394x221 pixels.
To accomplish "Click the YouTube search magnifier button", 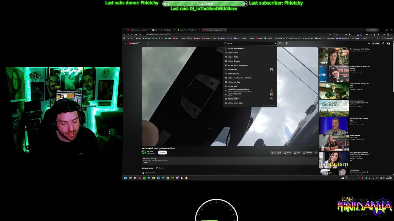I will 280,43.
